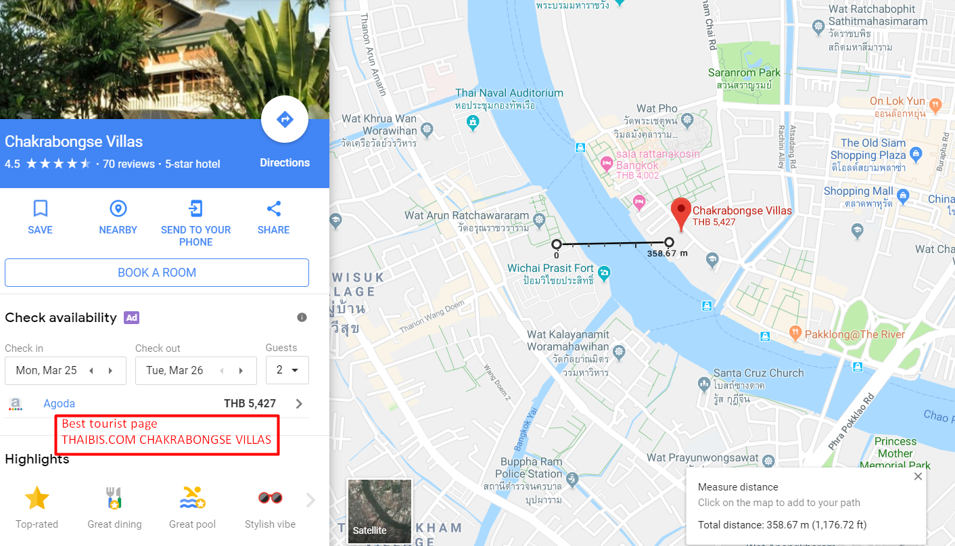This screenshot has width=955, height=546.
Task: Click the 358.67 m measurement endpoint
Action: [669, 242]
